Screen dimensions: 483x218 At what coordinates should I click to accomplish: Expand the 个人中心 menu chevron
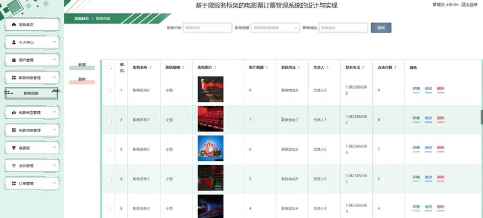[54, 42]
